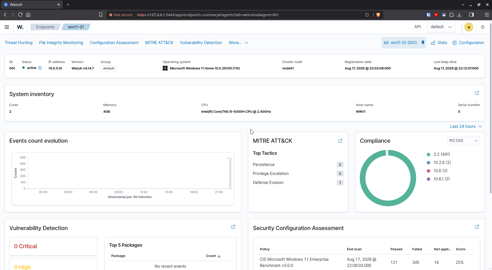Viewport: 492px width, 270px height.
Task: Click the active status info icon
Action: point(40,68)
